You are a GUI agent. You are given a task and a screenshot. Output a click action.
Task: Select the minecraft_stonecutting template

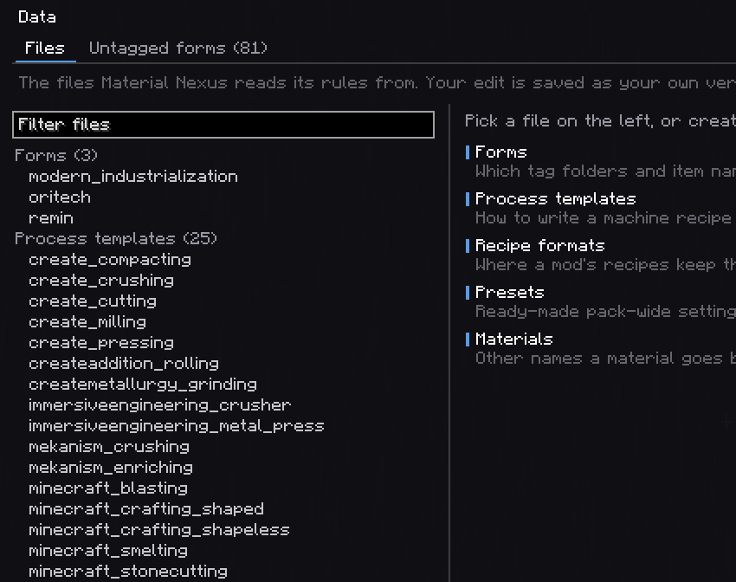click(x=128, y=572)
